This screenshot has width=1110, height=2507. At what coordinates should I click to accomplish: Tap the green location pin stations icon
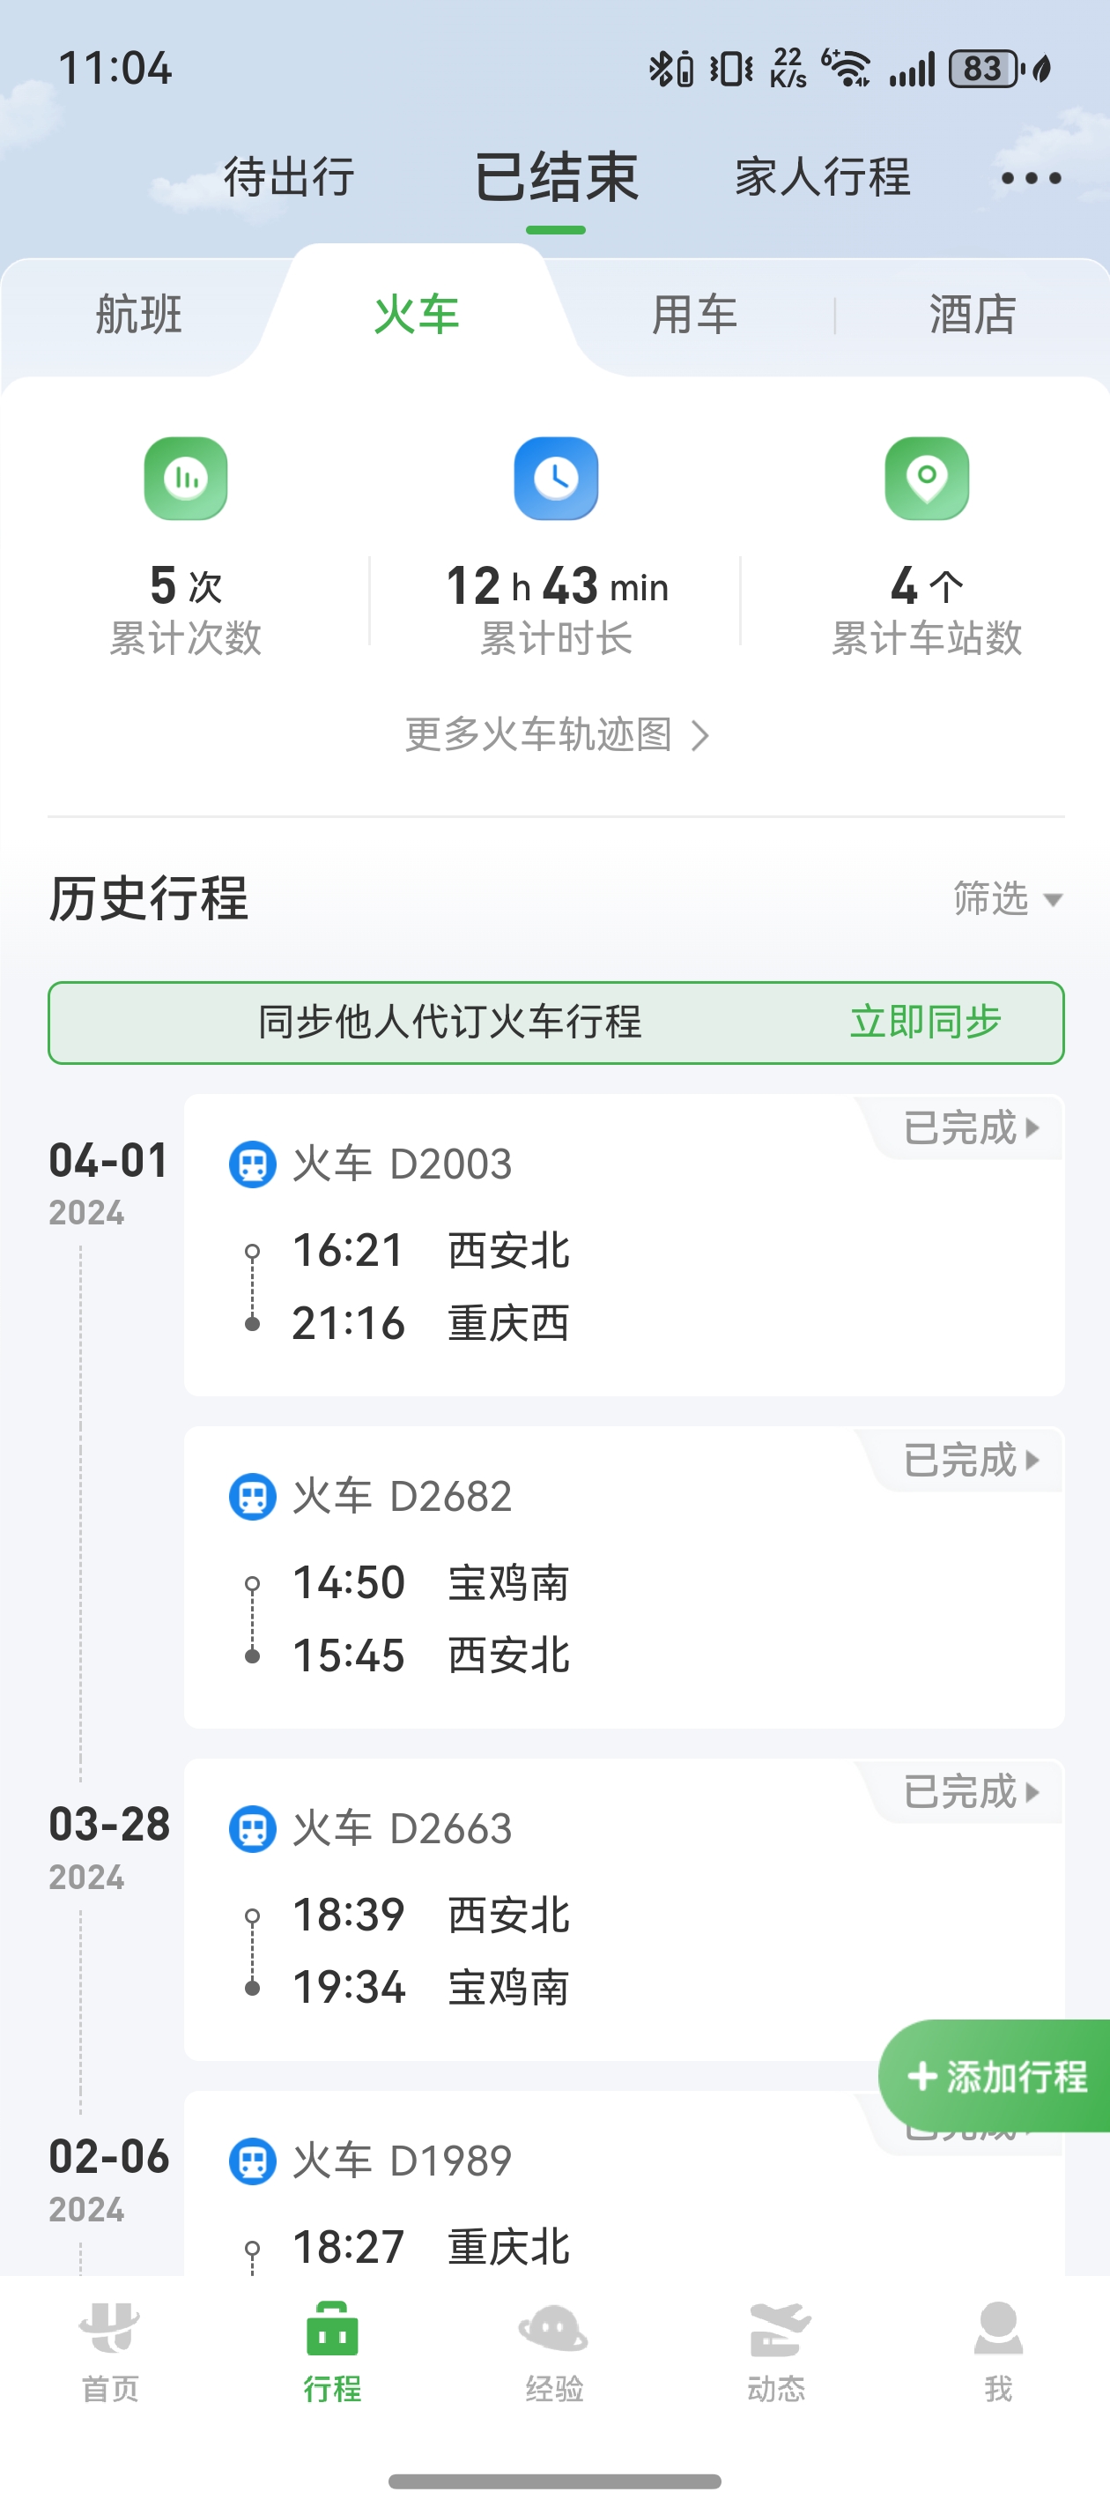[x=926, y=478]
